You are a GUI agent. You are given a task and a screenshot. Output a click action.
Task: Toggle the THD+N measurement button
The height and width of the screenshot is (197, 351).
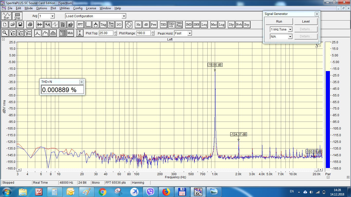coord(171,25)
